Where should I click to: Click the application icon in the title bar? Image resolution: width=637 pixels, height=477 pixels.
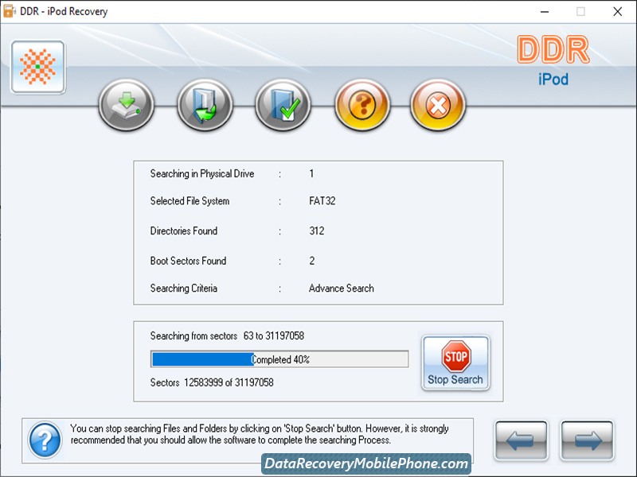coord(11,11)
